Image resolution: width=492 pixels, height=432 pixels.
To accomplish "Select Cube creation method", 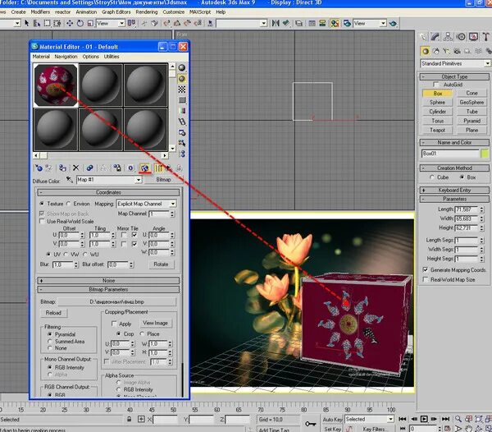I will coord(432,177).
